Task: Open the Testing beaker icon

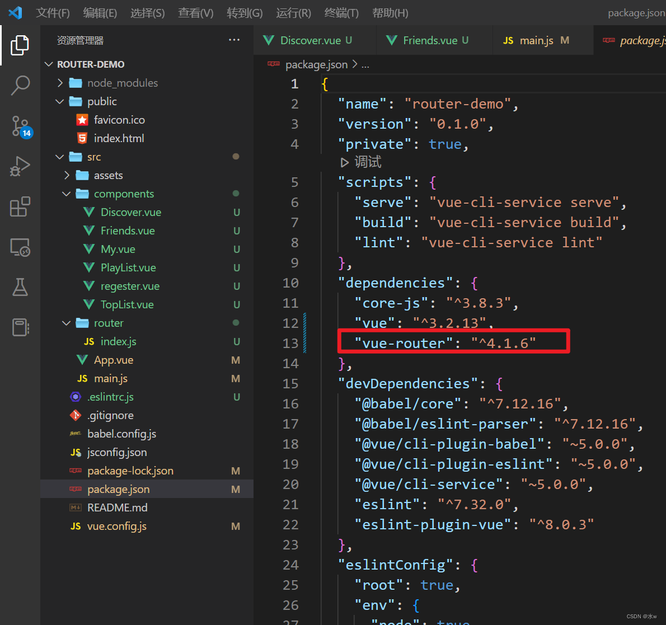Action: coord(20,287)
